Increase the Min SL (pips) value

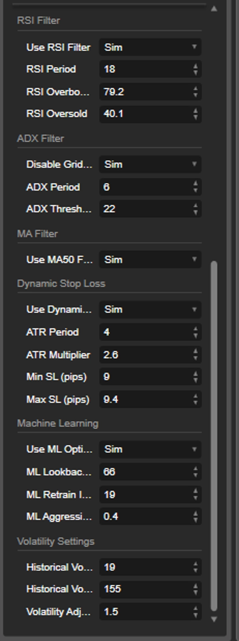(195, 374)
